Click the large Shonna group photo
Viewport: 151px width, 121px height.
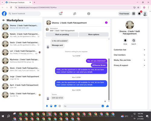pyautogui.click(x=130, y=25)
